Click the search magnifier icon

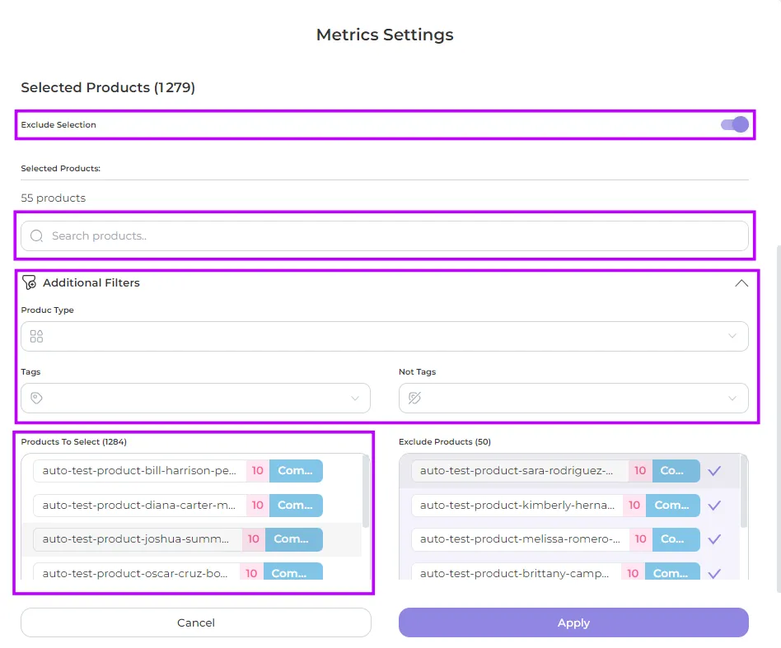(36, 236)
